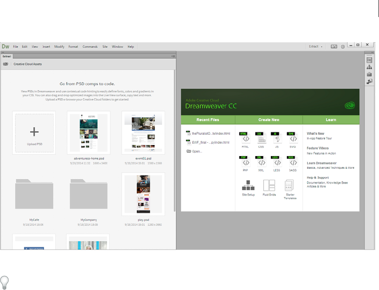This screenshot has height=290, width=379.
Task: Click Creative Cloud Assets label
Action: (28, 64)
